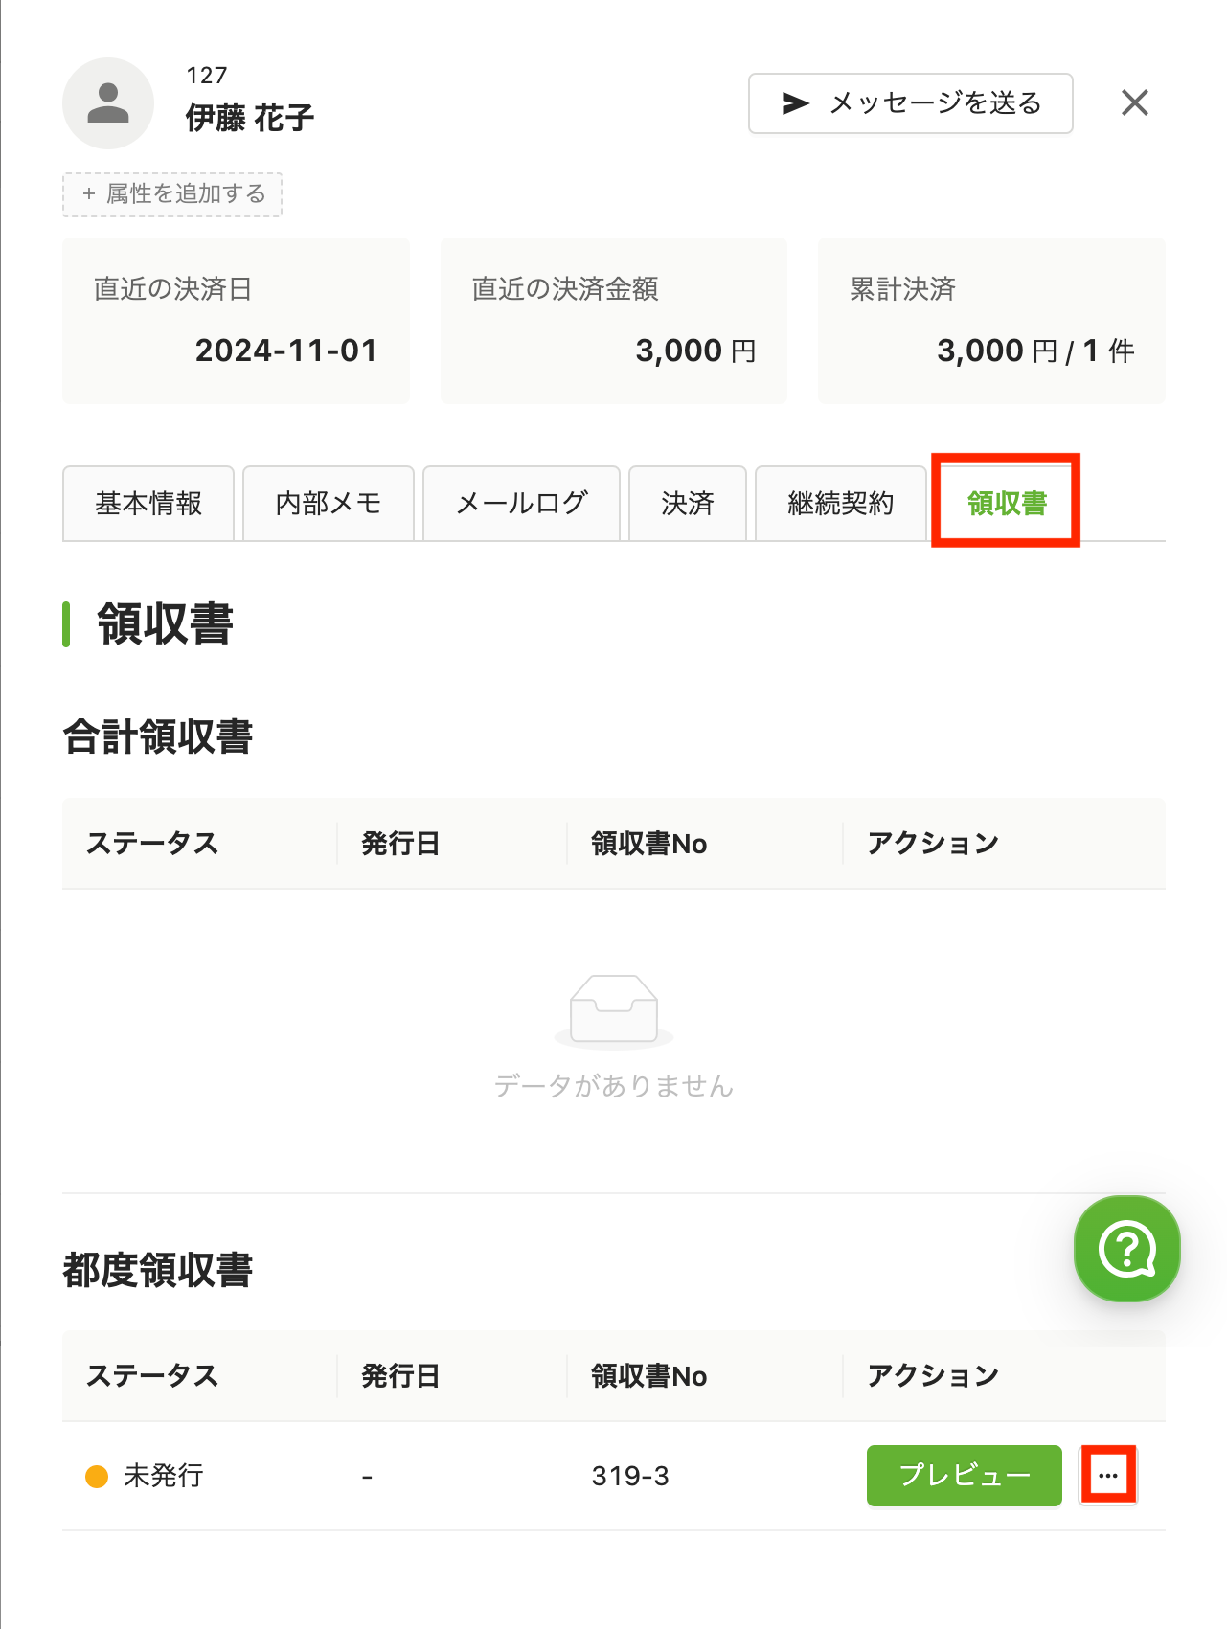Click the 累計決済 summary card
The image size is (1227, 1629).
[991, 321]
